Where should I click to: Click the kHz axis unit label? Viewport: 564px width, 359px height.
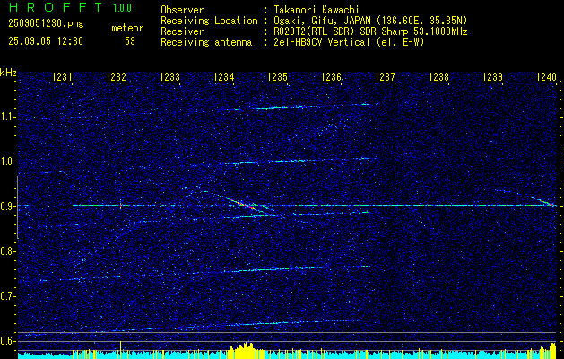(x=8, y=73)
